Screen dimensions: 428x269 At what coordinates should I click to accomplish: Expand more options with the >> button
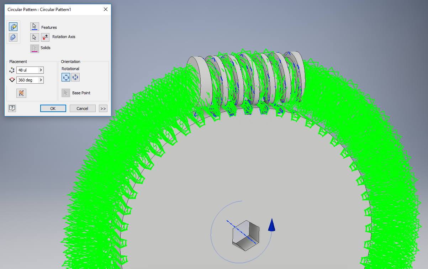coord(103,109)
